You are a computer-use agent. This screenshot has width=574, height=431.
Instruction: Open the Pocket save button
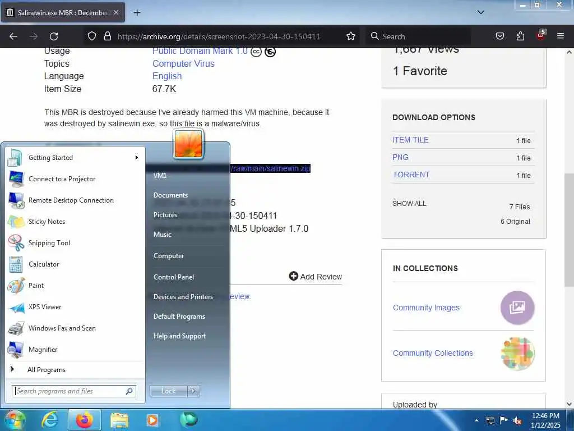point(499,36)
